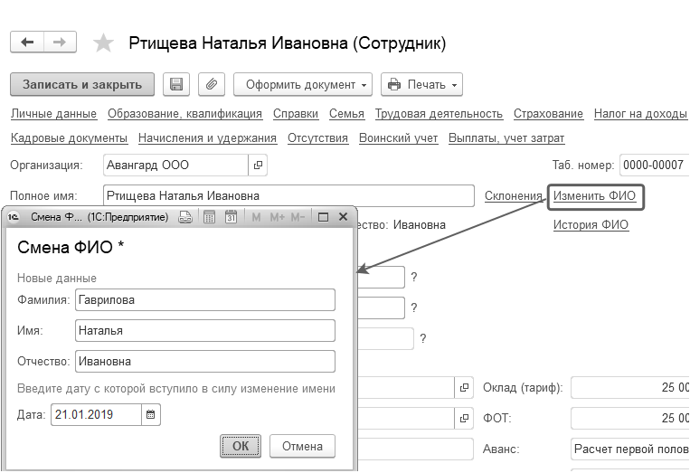This screenshot has width=690, height=473.
Task: Click 1C logo icon in dialog title
Action: (x=14, y=217)
